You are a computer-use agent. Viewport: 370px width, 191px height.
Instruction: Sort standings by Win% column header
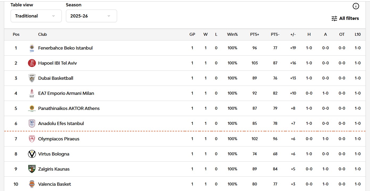pos(232,34)
